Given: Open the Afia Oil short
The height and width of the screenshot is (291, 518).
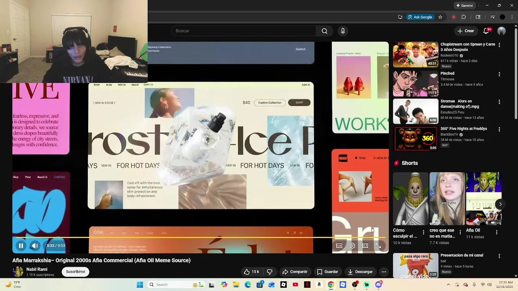Looking at the screenshot, I should 484,199.
